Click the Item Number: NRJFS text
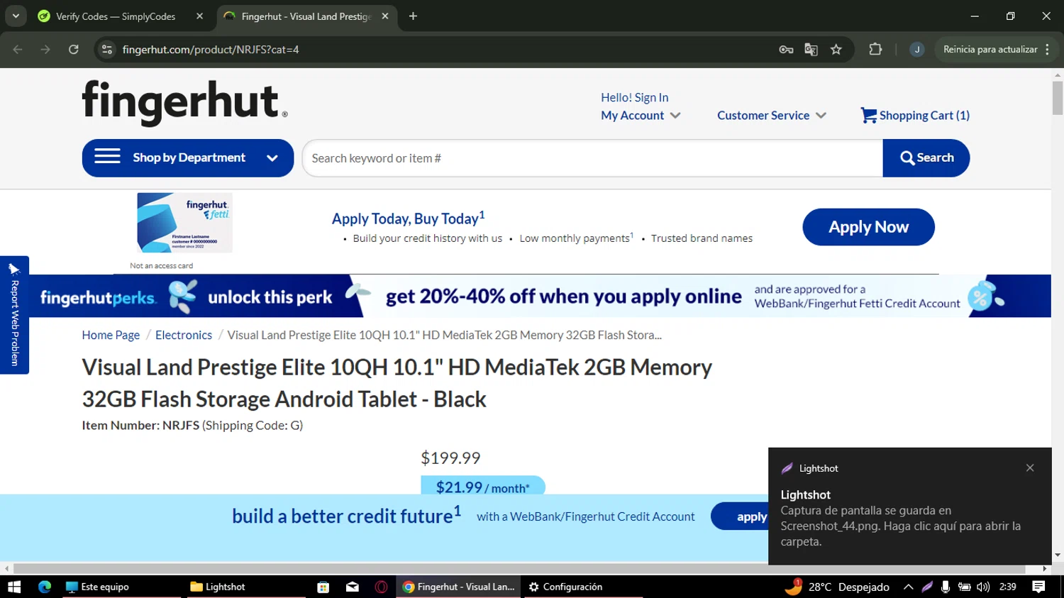1064x598 pixels. coord(140,425)
